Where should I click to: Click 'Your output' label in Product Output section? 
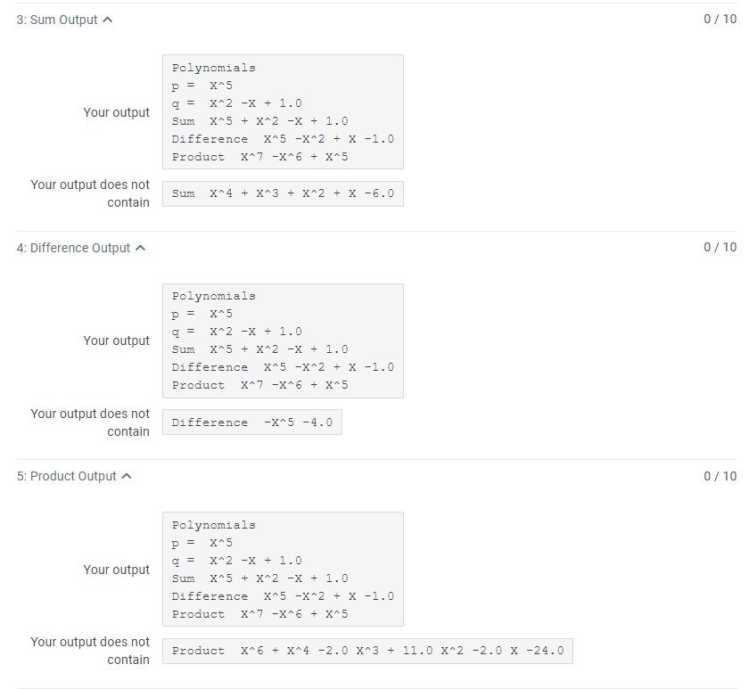[117, 570]
